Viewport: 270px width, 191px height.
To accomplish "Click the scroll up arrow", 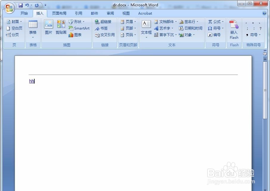I will click(265, 59).
